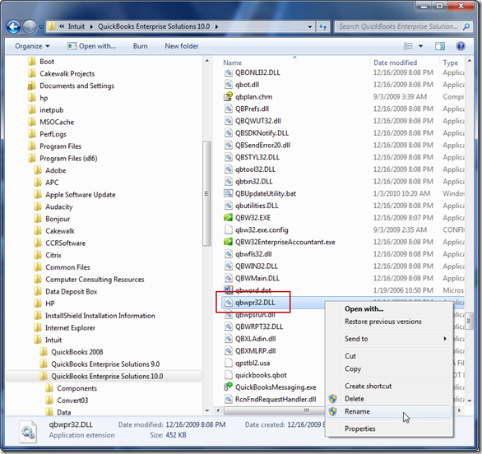This screenshot has height=454, width=482.
Task: Click the Open with... toolbar button
Action: tap(91, 46)
